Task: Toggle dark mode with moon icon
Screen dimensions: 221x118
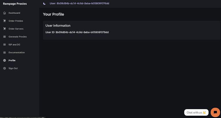Action: tap(44, 3)
